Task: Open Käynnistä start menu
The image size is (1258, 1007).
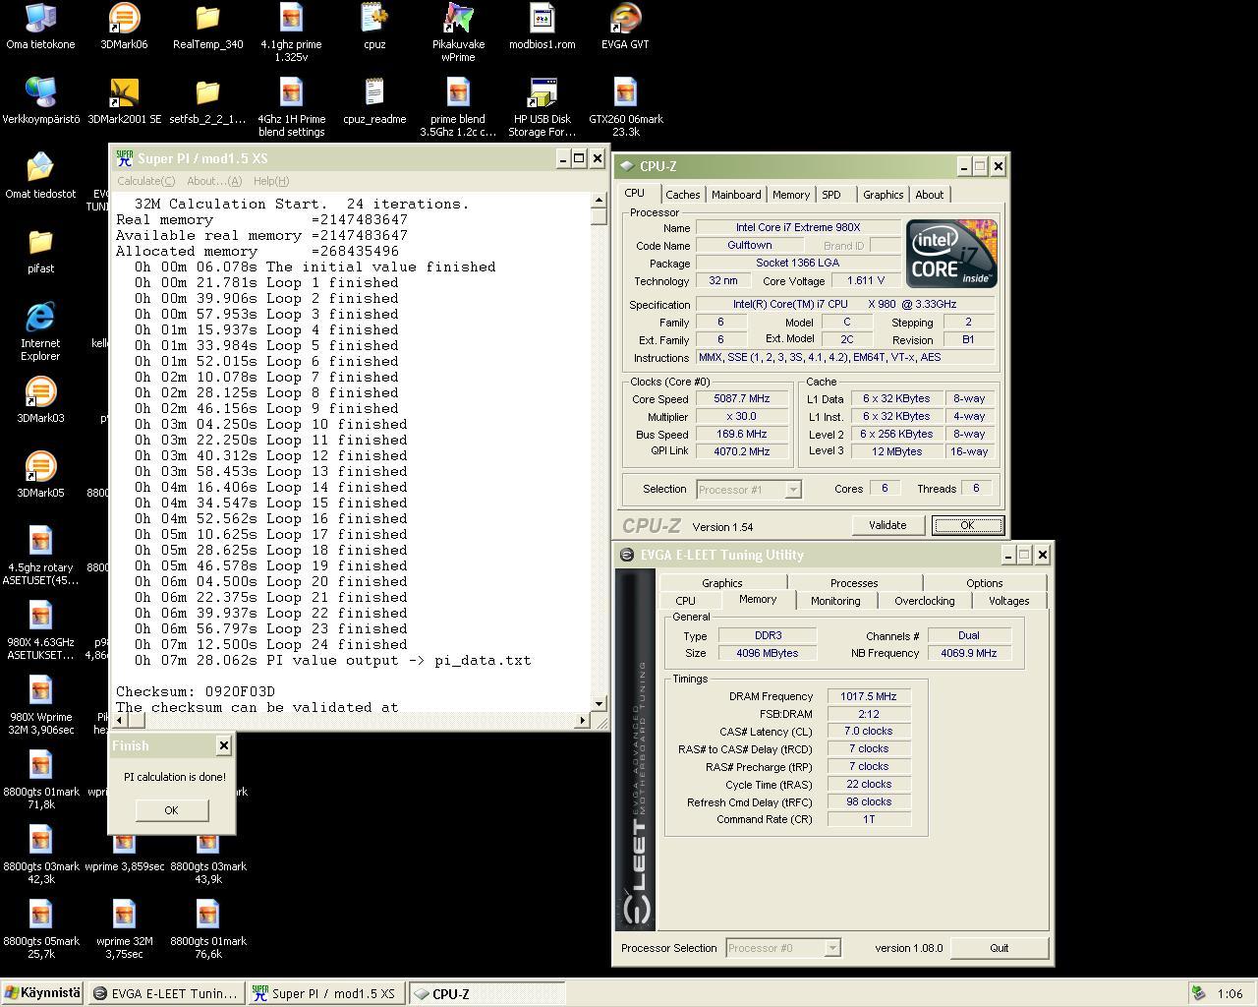Action: (x=42, y=993)
